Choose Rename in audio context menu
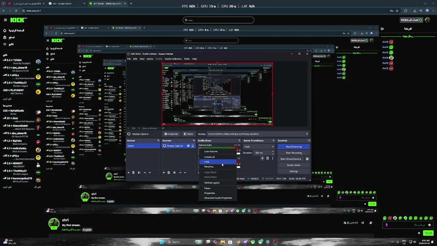Image resolution: width=437 pixels, height=246 pixels. (217, 167)
